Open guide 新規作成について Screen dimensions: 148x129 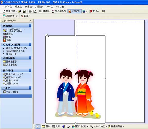(x=13, y=74)
